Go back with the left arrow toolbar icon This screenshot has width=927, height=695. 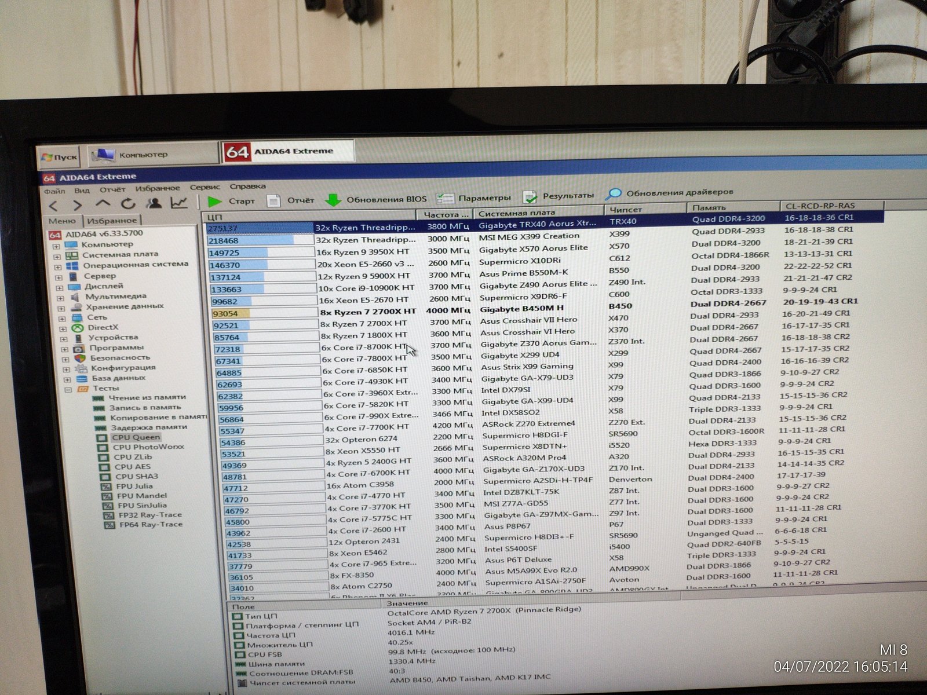[x=53, y=205]
